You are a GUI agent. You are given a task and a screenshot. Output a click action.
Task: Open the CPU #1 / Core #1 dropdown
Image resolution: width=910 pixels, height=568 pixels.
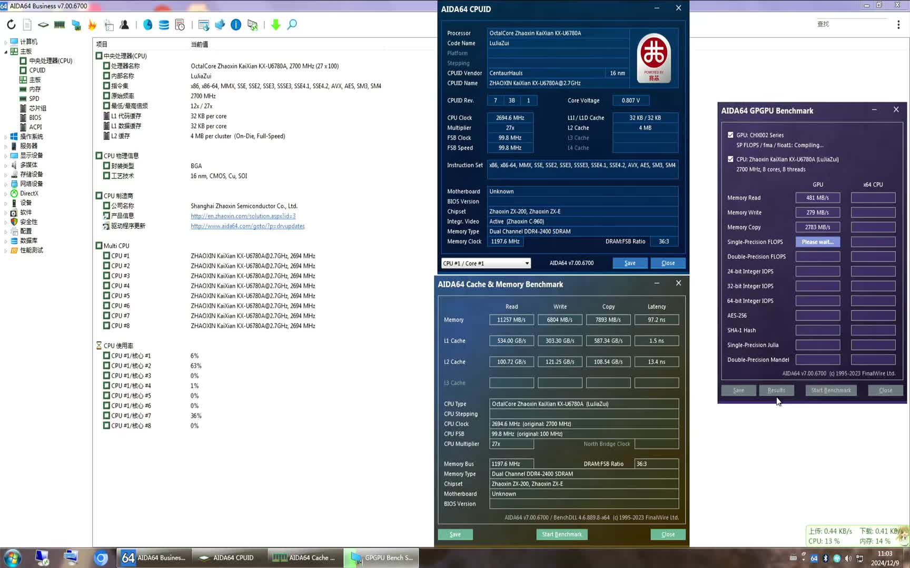pos(486,263)
